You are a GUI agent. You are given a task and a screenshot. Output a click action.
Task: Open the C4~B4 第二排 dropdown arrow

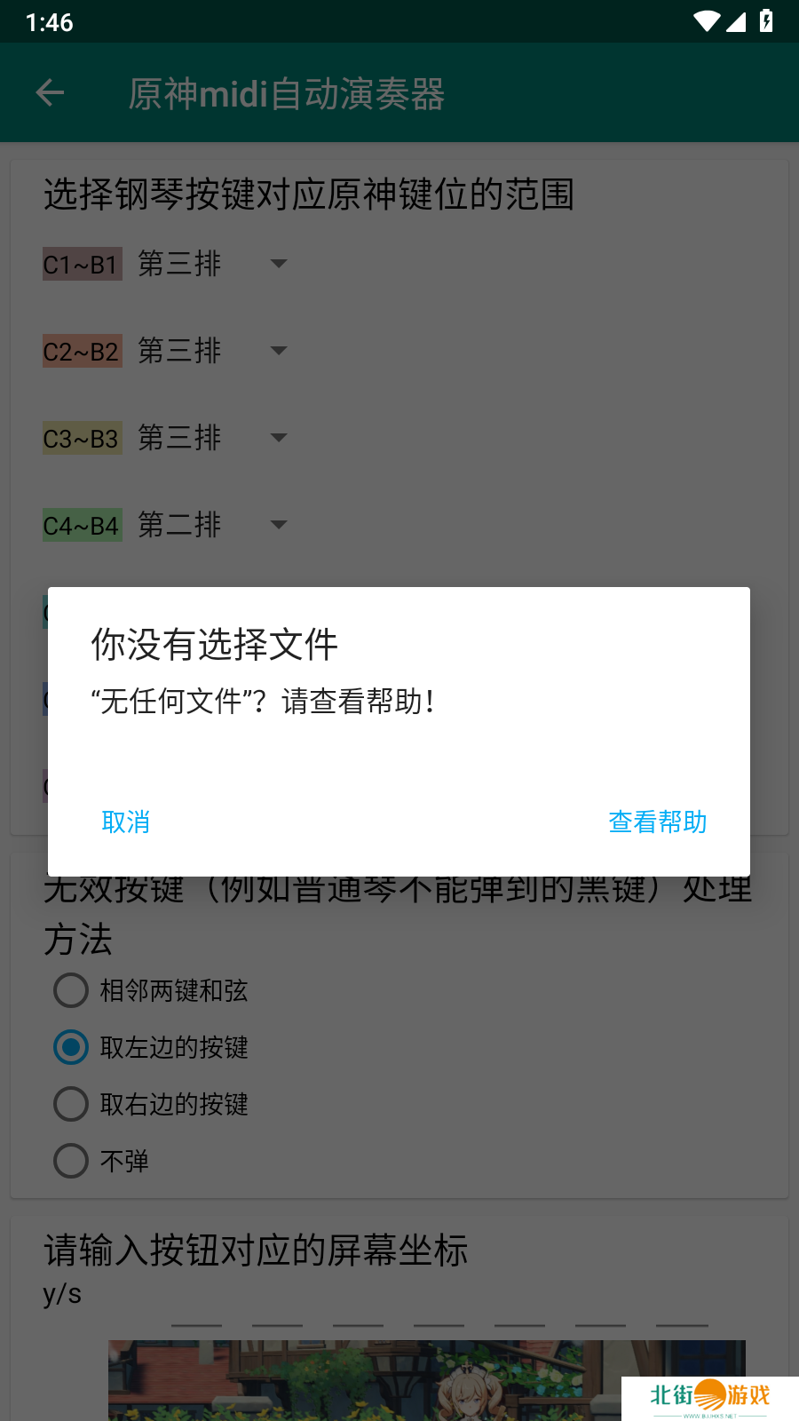point(279,525)
